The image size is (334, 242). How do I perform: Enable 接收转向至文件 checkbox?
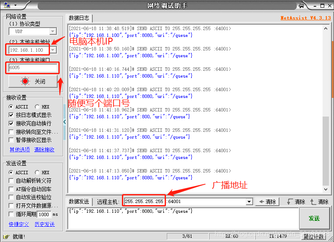[11, 132]
